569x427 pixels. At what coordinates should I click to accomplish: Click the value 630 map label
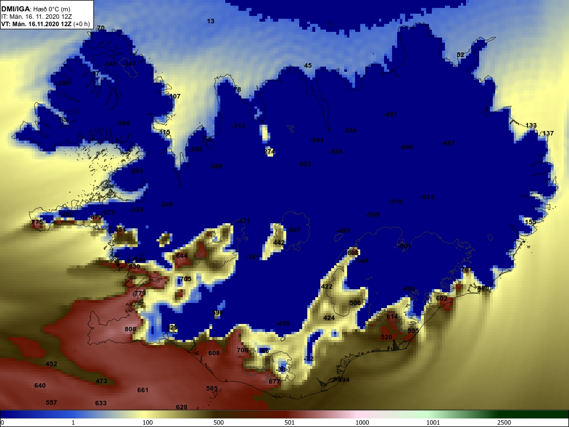[x=134, y=266]
